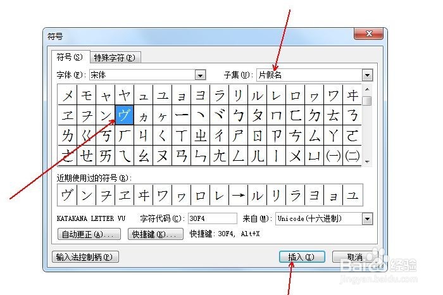Select katakana ル in the symbol grid
This screenshot has height=295, width=443.
coord(257,95)
